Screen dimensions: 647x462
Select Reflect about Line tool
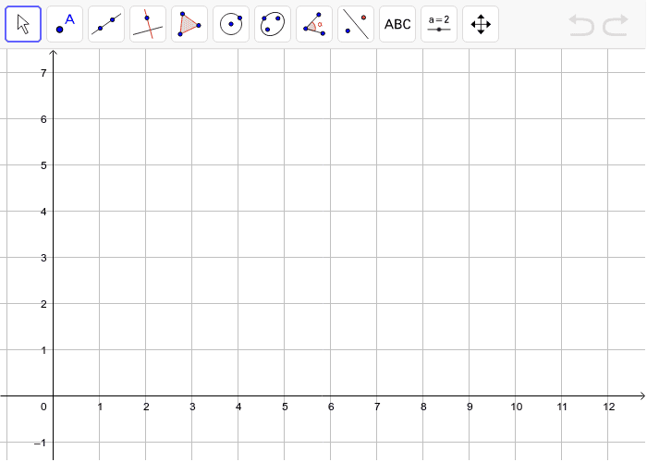point(356,24)
